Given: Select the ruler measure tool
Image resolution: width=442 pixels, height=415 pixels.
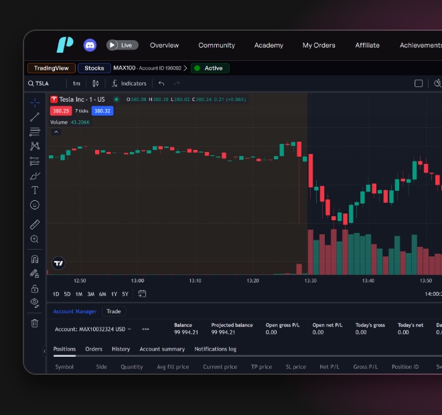Looking at the screenshot, I should click(x=35, y=224).
